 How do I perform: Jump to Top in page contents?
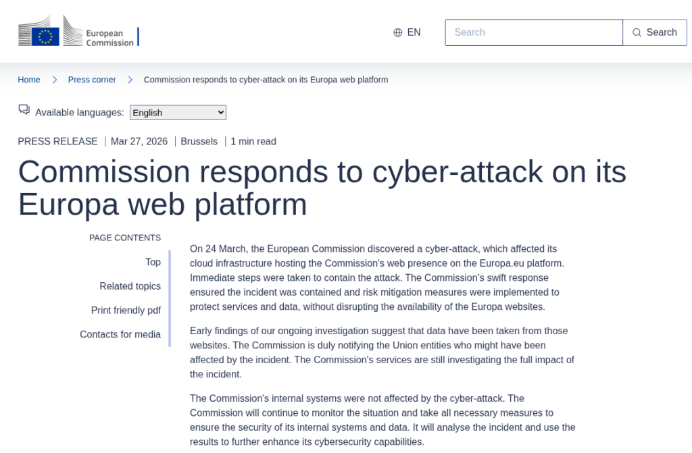(153, 262)
